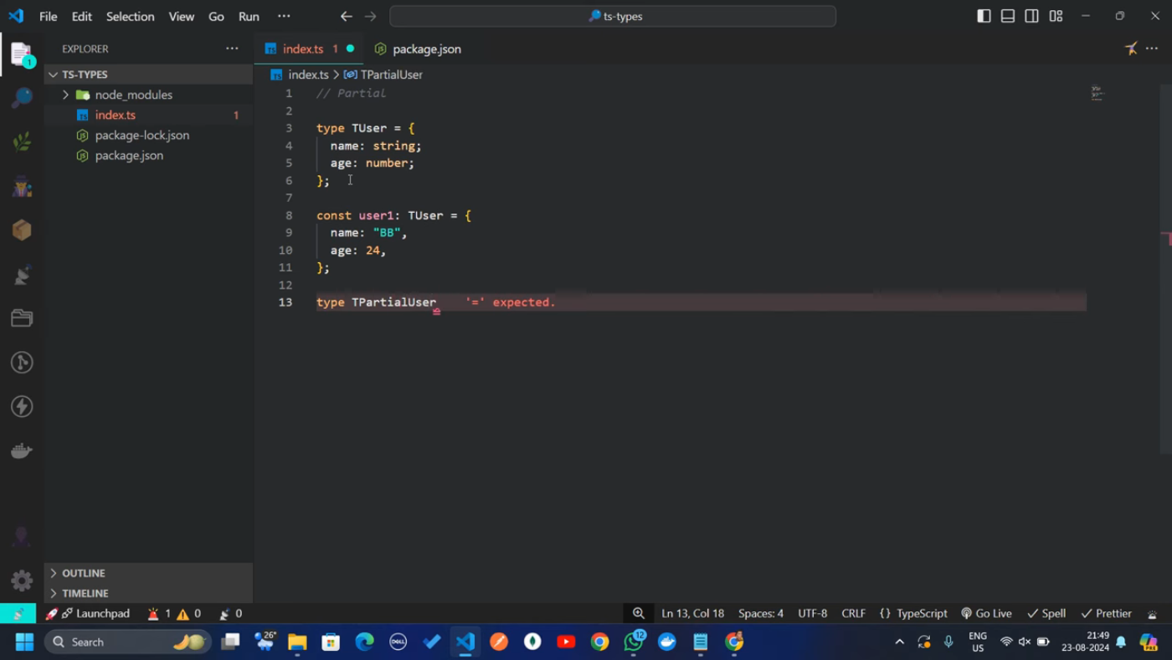Change end of line sequence CRLF
Screen dimensions: 1172x660
pyautogui.click(x=853, y=614)
